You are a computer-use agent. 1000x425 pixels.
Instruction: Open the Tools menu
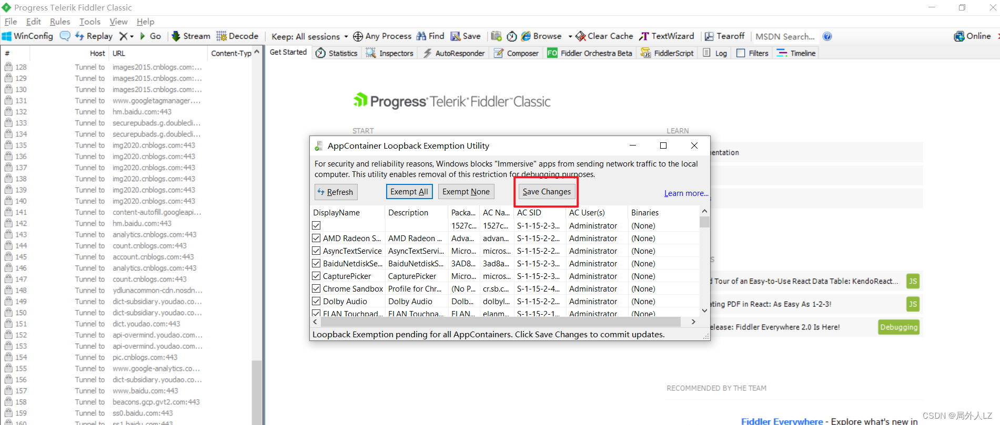click(90, 22)
